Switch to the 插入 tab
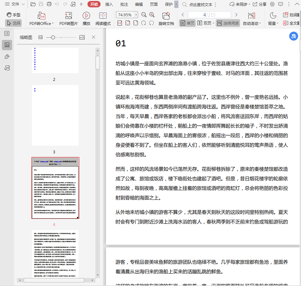The image size is (301, 286). (x=109, y=4)
